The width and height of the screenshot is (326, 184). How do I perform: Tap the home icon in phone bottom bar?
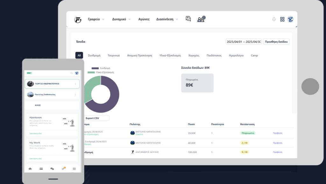point(30,168)
